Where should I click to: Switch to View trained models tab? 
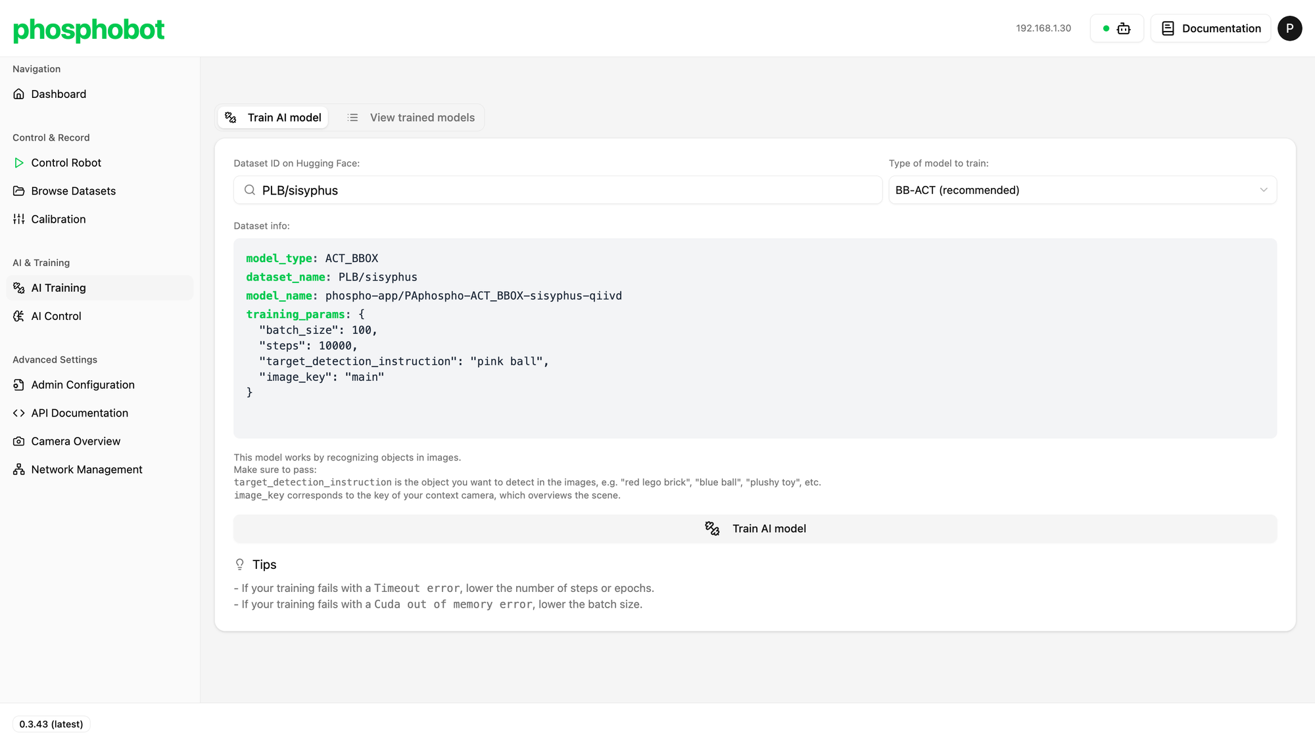click(411, 118)
